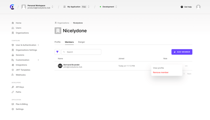
Task: Click the Customization palette icon
Action: pos(13,60)
